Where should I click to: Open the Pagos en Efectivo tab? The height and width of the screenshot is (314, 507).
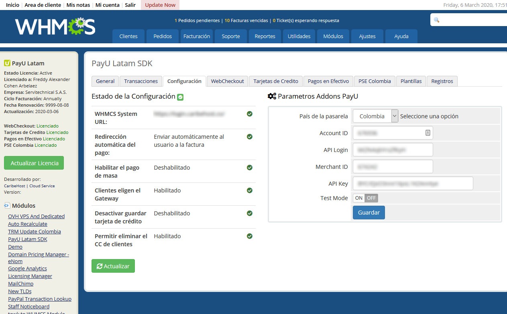pyautogui.click(x=328, y=81)
